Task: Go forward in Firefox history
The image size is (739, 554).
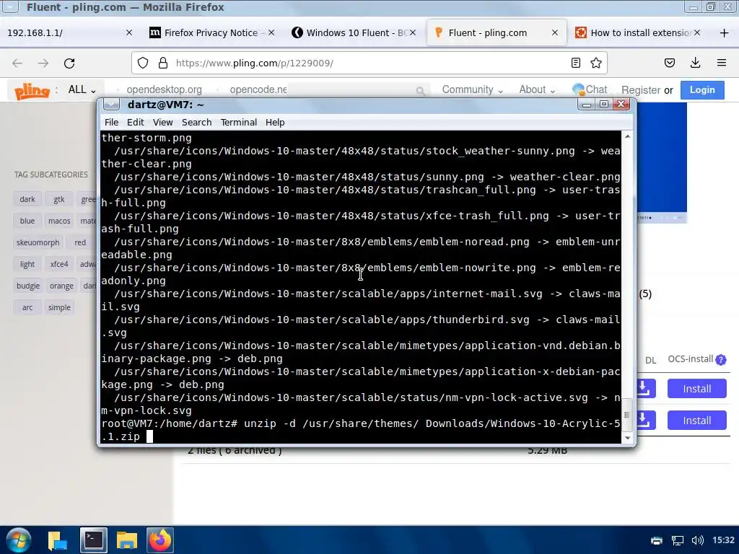Action: pyautogui.click(x=43, y=63)
